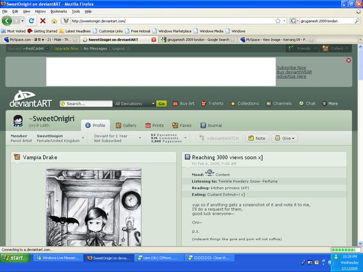Open Chat smiley icon

[x=301, y=103]
